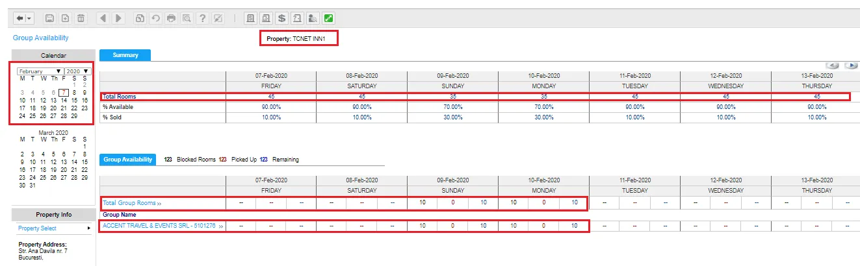Select February 14 in the calendar
Screen dimensions: 860x266
64,101
